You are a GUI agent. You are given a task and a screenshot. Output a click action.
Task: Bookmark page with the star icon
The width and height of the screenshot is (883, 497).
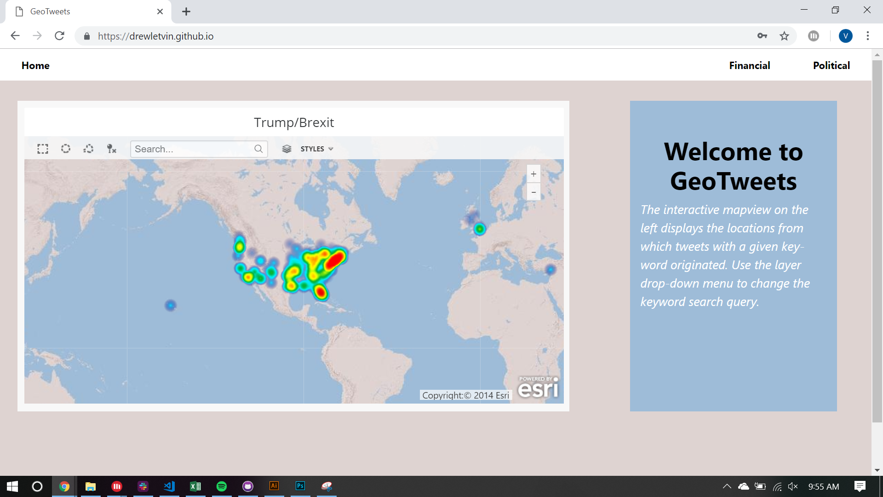pos(784,36)
